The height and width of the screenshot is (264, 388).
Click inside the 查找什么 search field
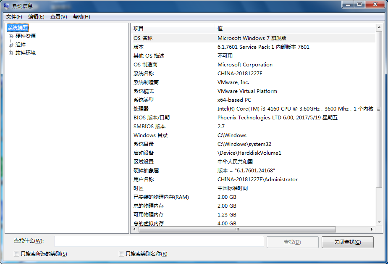[x=159, y=242]
